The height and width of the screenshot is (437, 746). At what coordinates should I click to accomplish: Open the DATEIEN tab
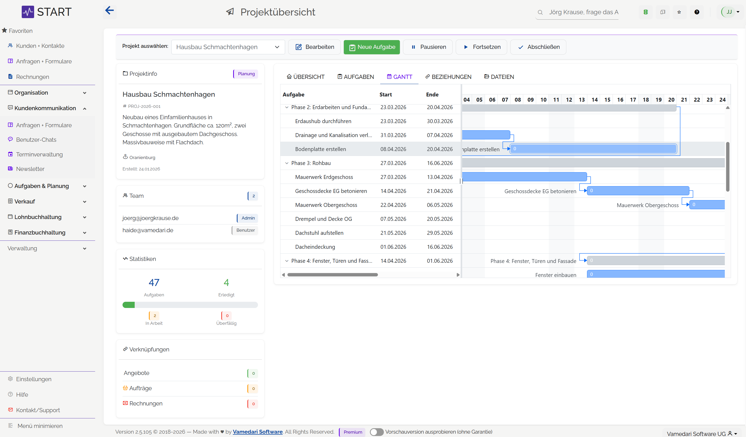(x=499, y=77)
